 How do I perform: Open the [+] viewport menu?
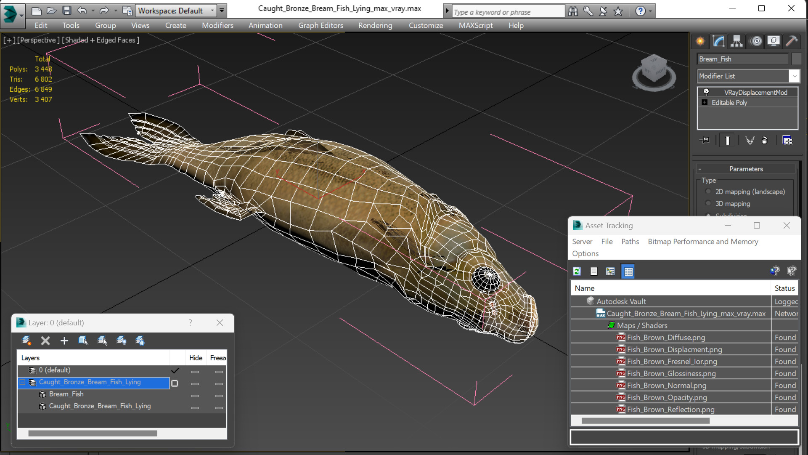click(9, 40)
